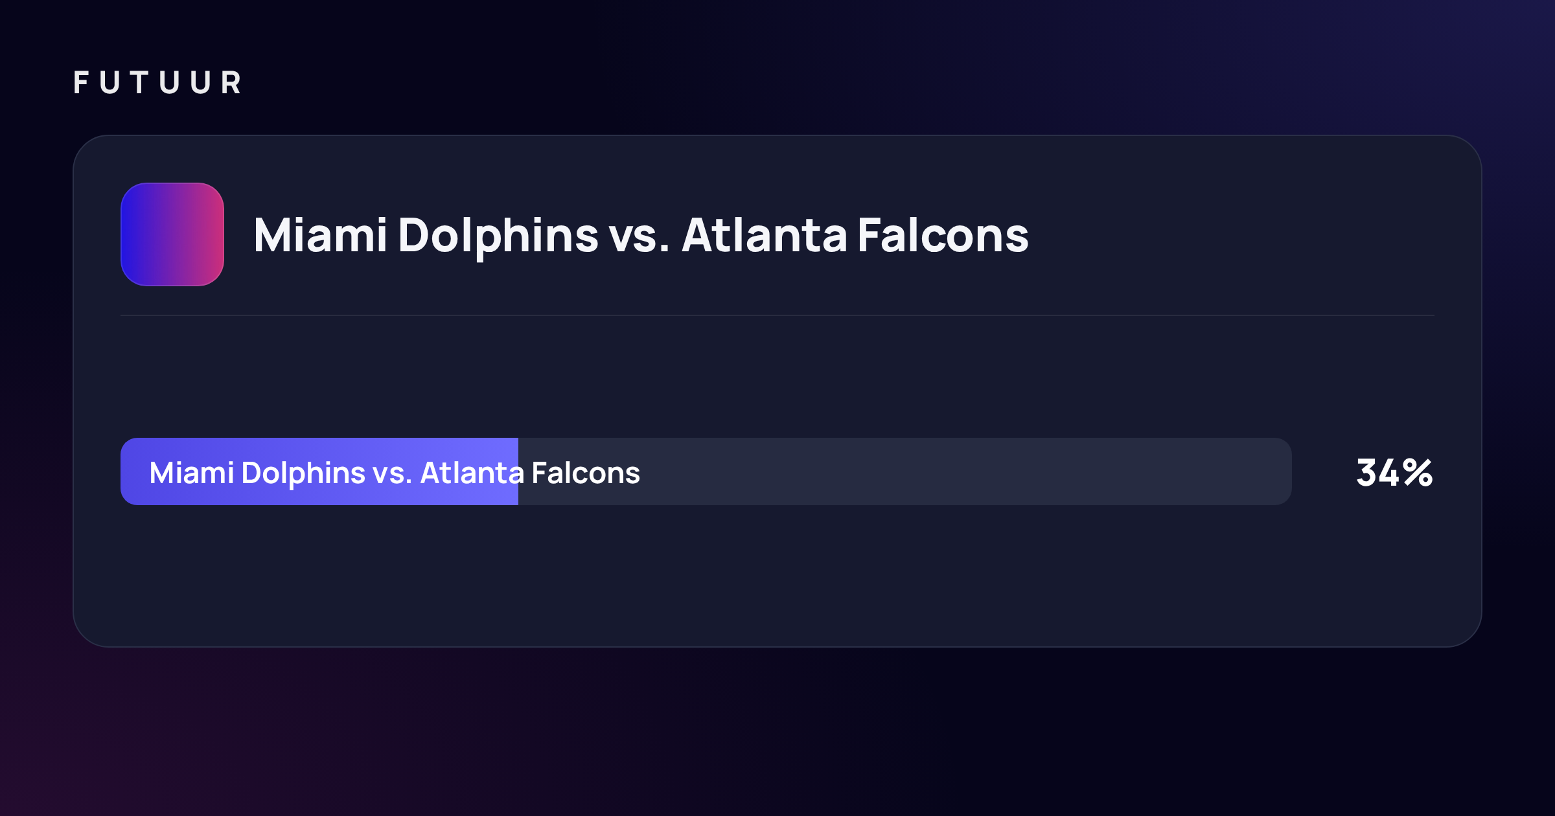Click the letter R in FUTUUR logo
Viewport: 1555px width, 816px height.
click(231, 83)
